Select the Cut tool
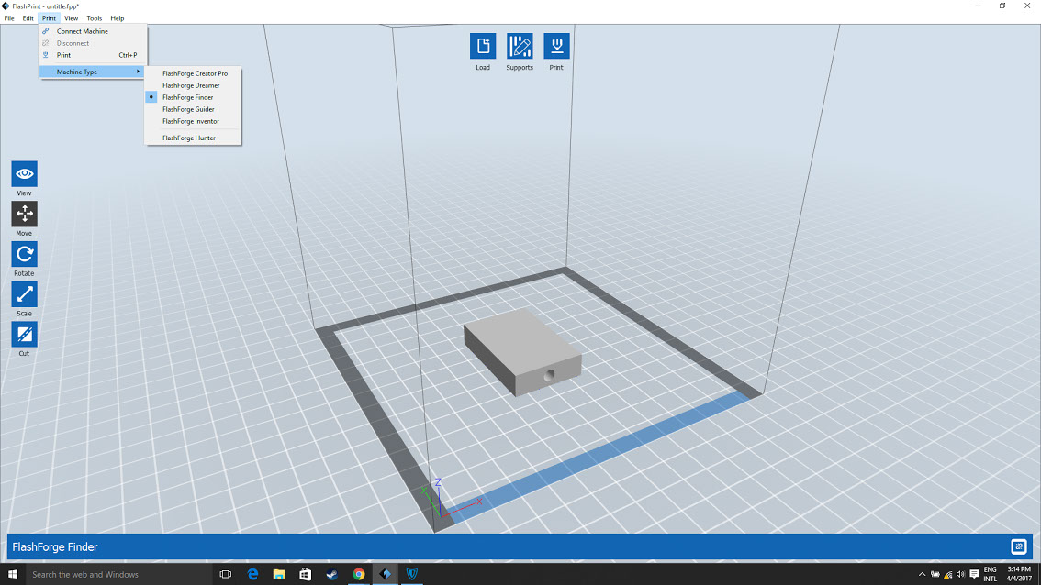 [25, 335]
